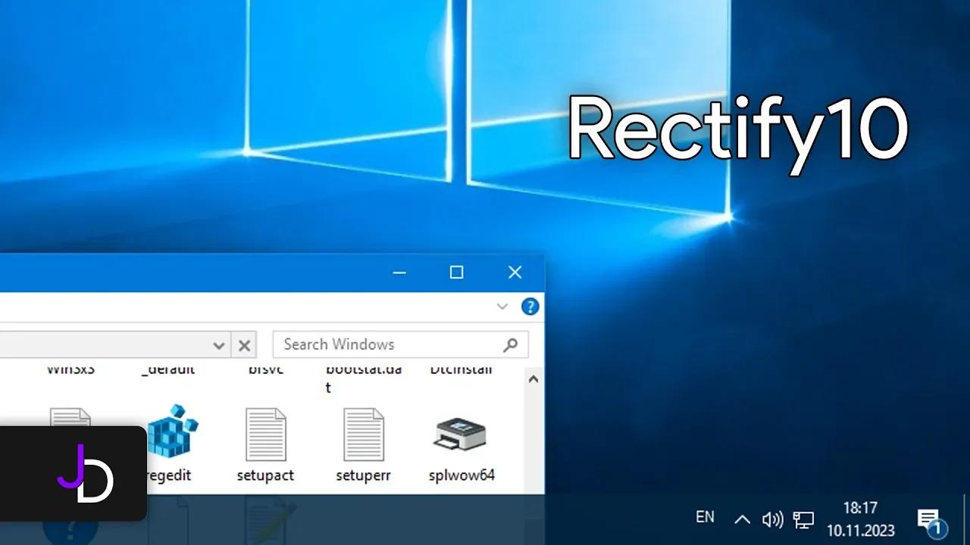
Task: Minimize the Explorer window
Action: pos(399,272)
